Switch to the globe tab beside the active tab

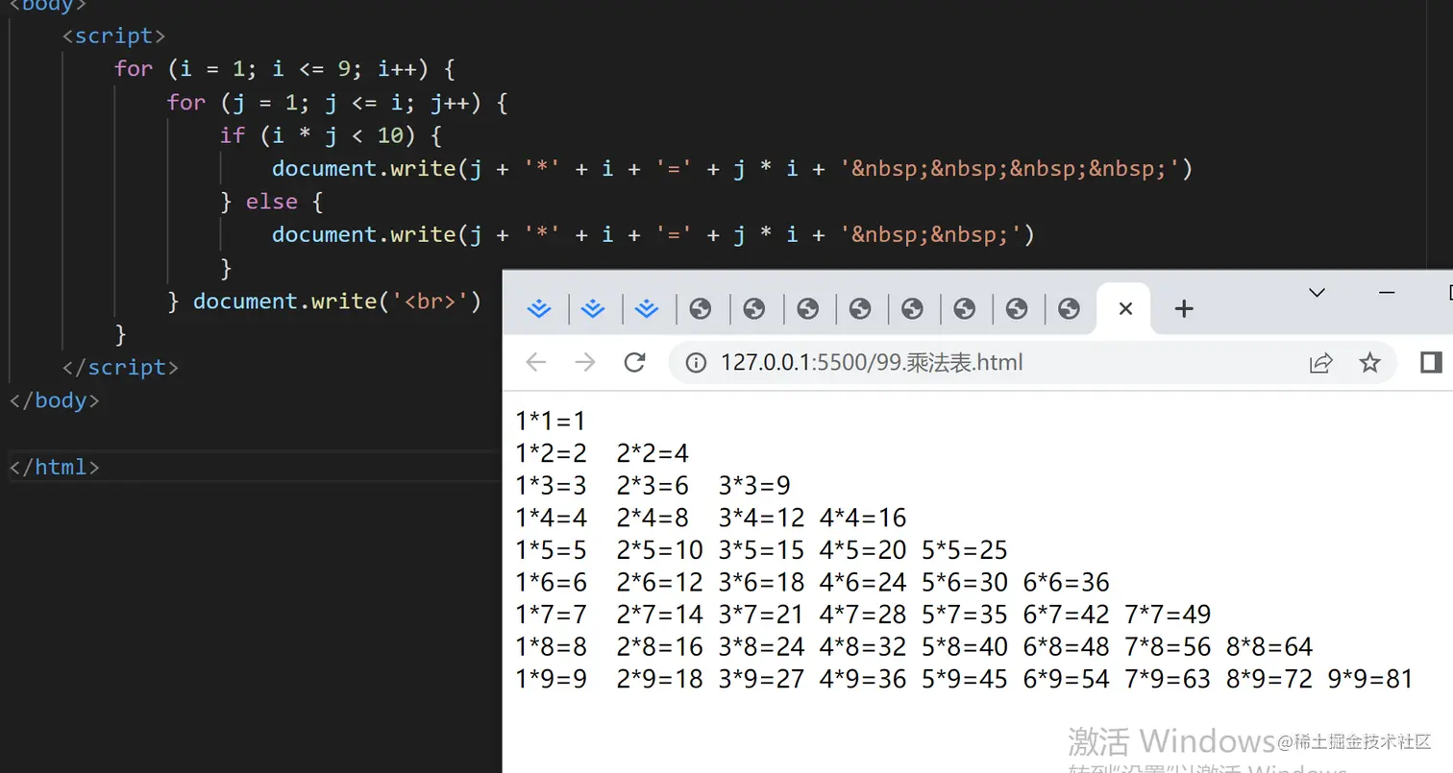pos(1070,308)
